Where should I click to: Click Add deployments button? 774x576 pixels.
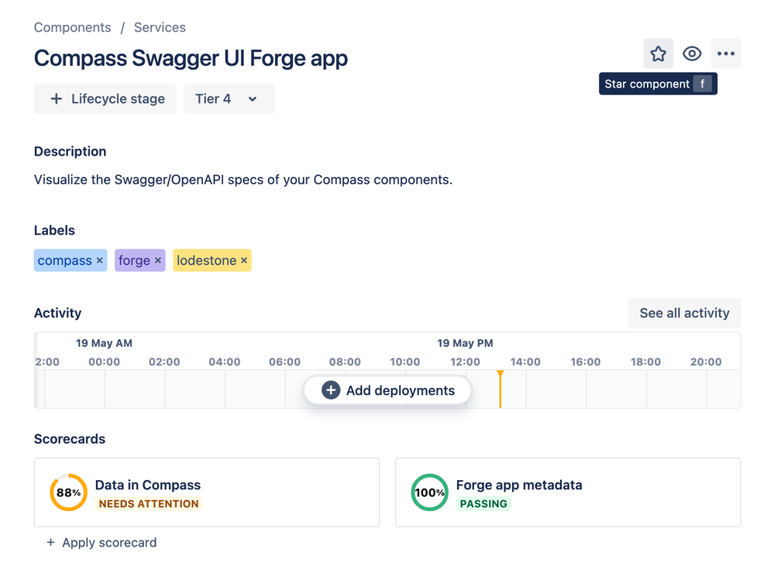(387, 390)
